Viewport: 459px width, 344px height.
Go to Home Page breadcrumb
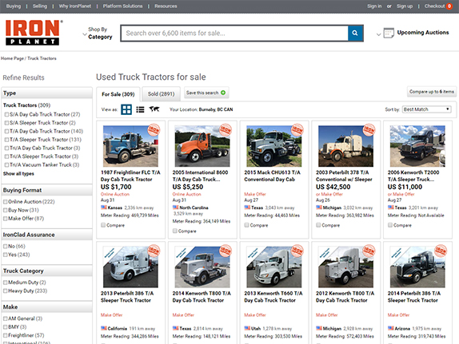pos(12,58)
